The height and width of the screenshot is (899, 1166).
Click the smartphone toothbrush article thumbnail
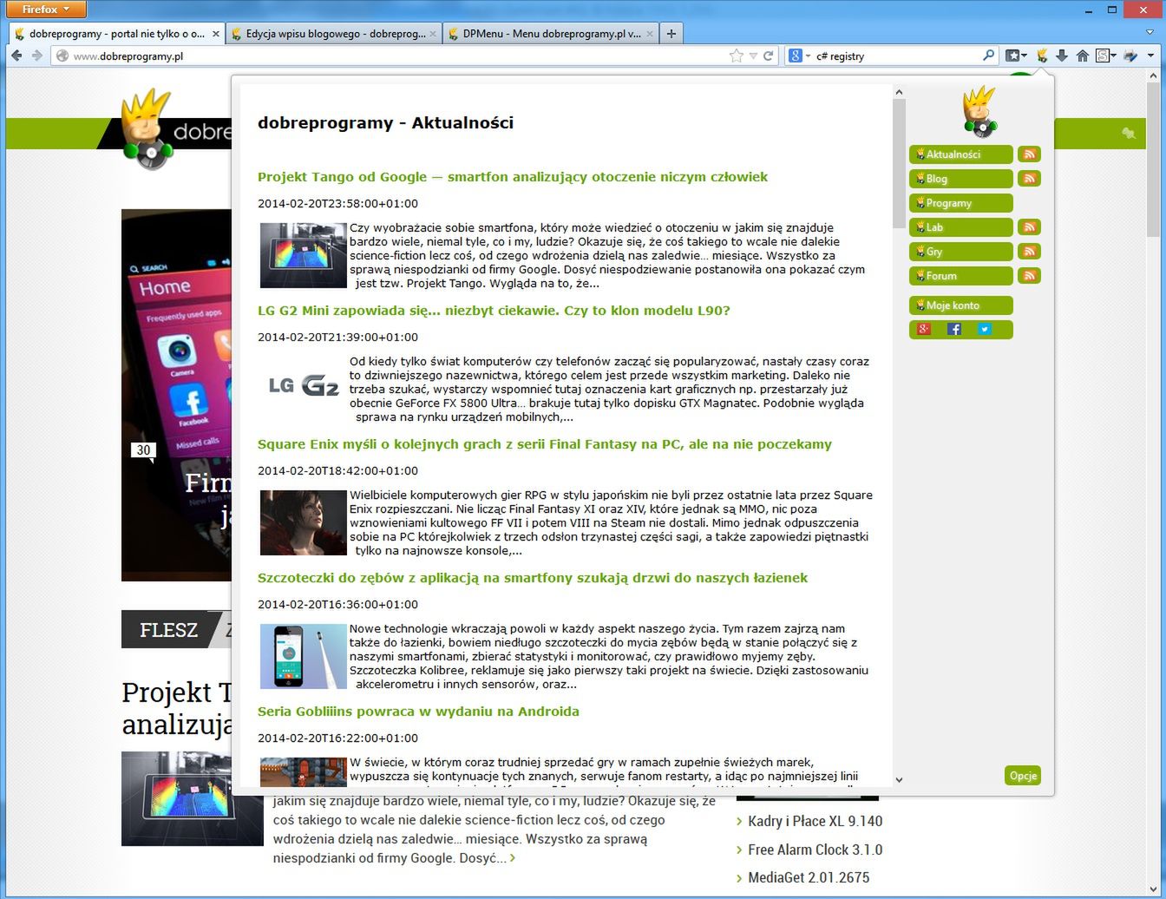point(304,656)
